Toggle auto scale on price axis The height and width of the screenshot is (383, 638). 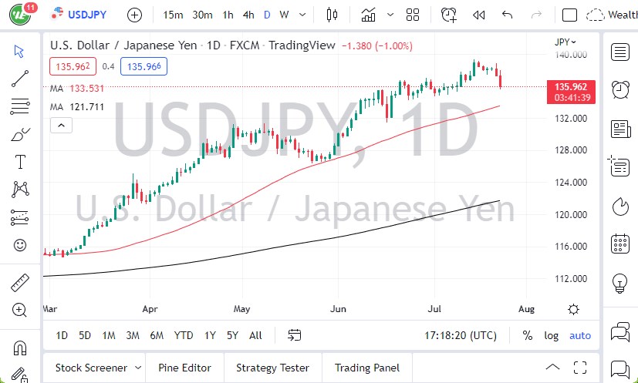point(580,335)
